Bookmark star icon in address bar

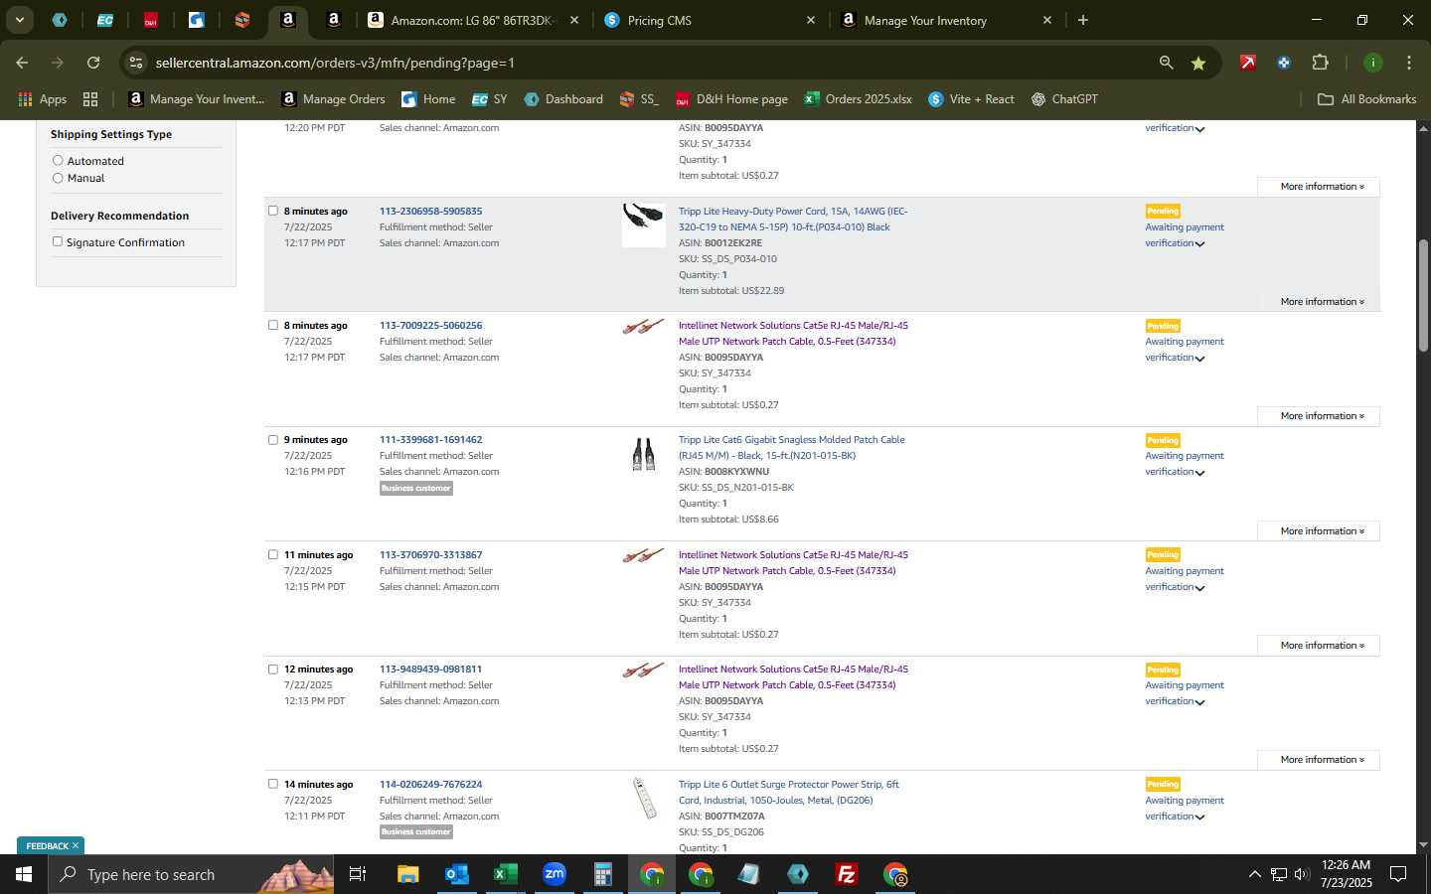[1198, 63]
